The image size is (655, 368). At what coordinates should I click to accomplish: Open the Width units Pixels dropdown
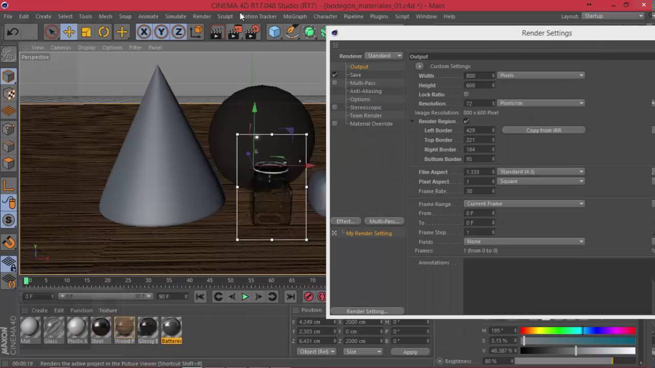[x=541, y=76]
